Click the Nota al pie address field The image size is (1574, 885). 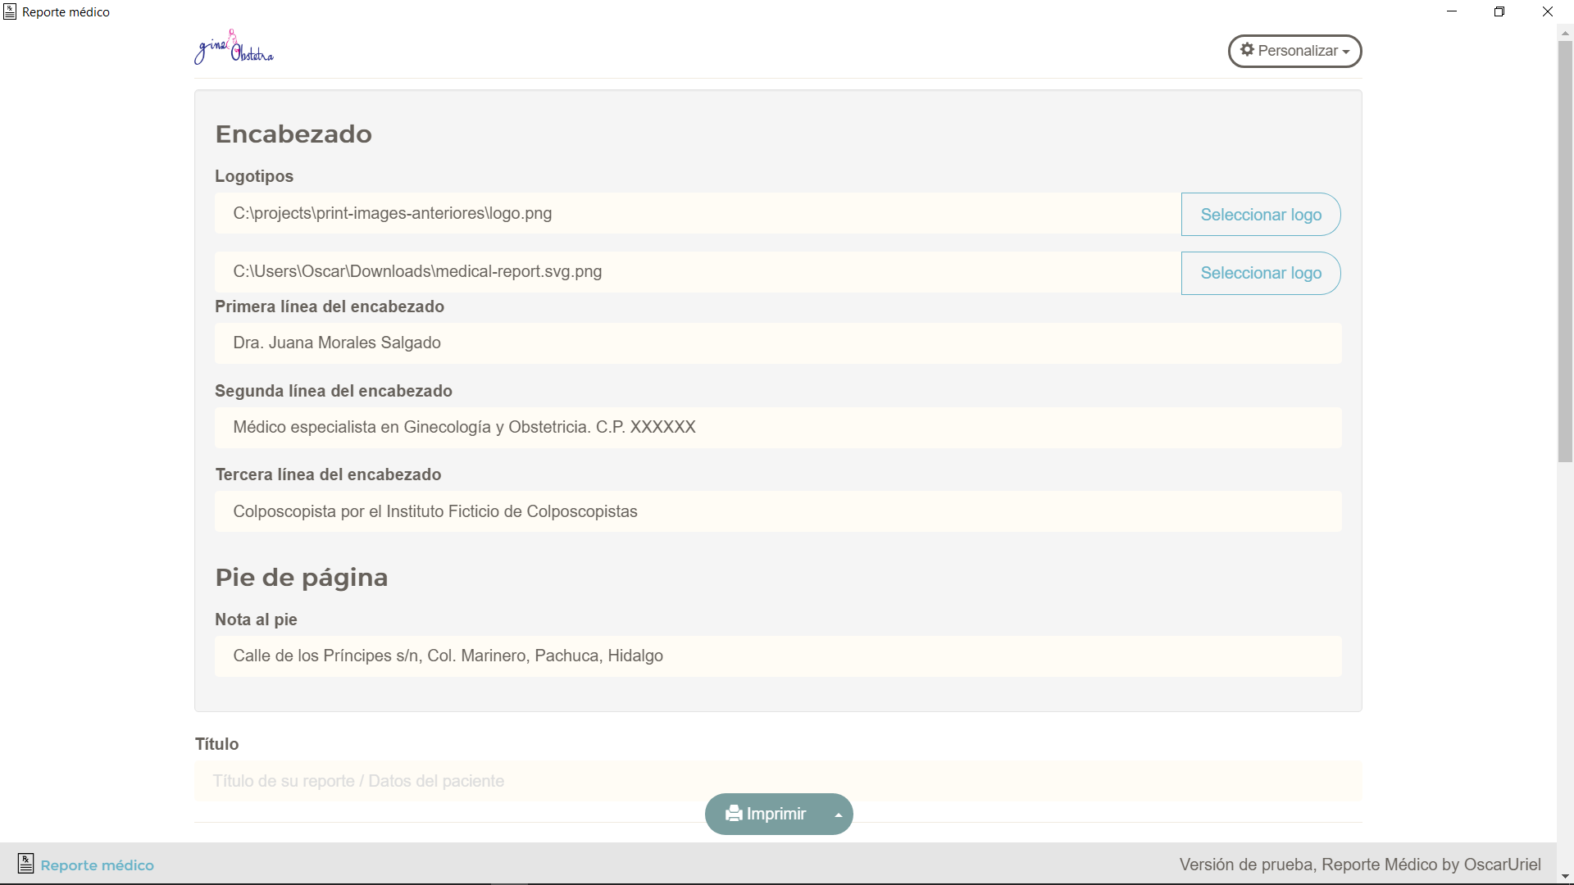tap(777, 656)
